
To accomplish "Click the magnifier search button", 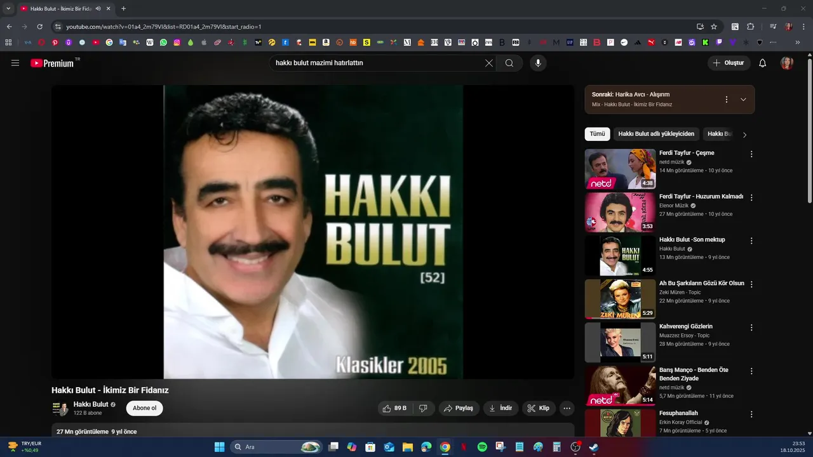I will click(x=509, y=63).
